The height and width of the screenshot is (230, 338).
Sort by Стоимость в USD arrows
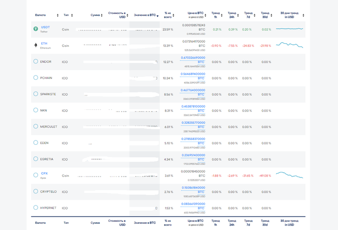127,15
